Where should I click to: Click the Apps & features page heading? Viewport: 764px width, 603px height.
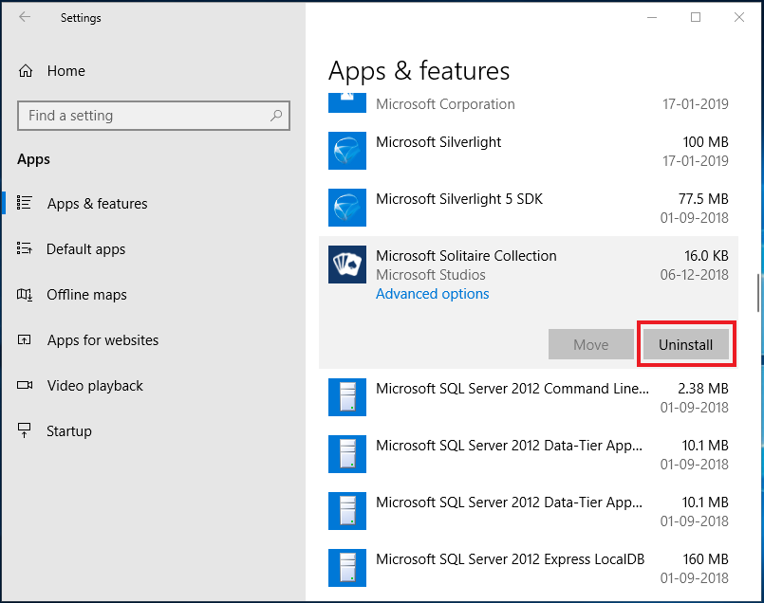pos(419,71)
